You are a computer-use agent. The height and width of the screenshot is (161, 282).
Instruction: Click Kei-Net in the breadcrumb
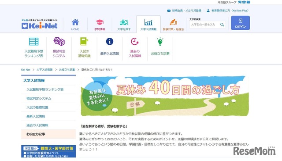click(x=26, y=70)
